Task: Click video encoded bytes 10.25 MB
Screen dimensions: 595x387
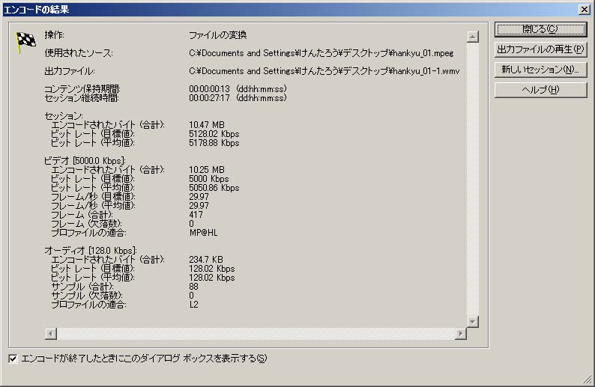Action: pyautogui.click(x=207, y=170)
